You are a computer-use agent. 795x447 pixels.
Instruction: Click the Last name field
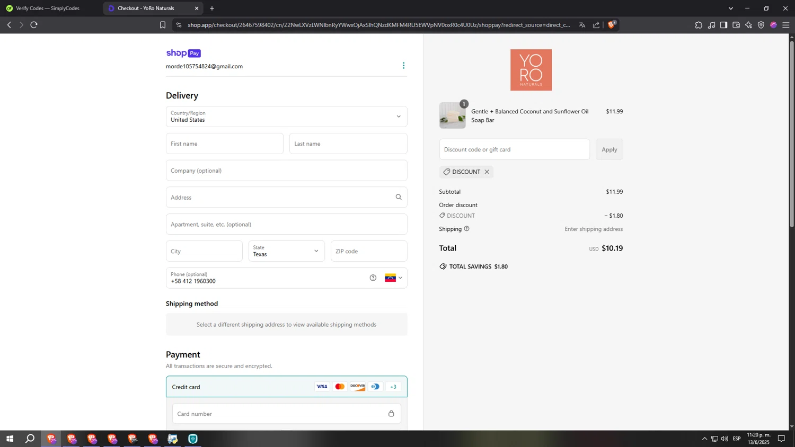(x=348, y=144)
